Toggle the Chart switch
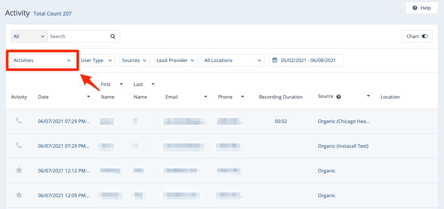The height and width of the screenshot is (209, 444). coord(424,36)
